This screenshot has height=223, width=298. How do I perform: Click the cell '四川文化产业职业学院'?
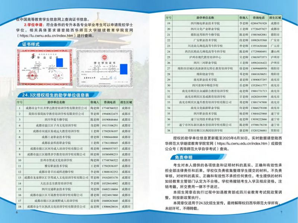click(205, 29)
